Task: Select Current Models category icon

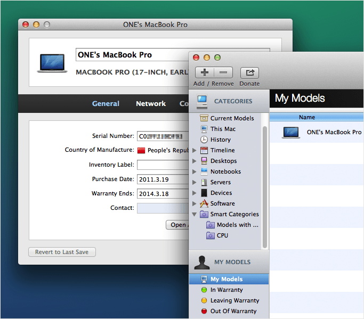Action: 204,118
